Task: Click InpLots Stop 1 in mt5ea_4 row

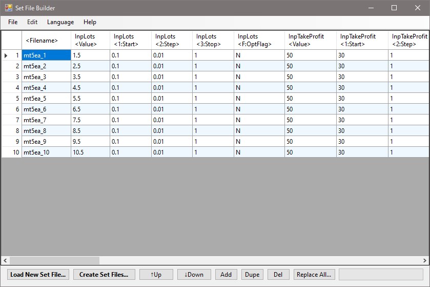Action: tap(213, 88)
